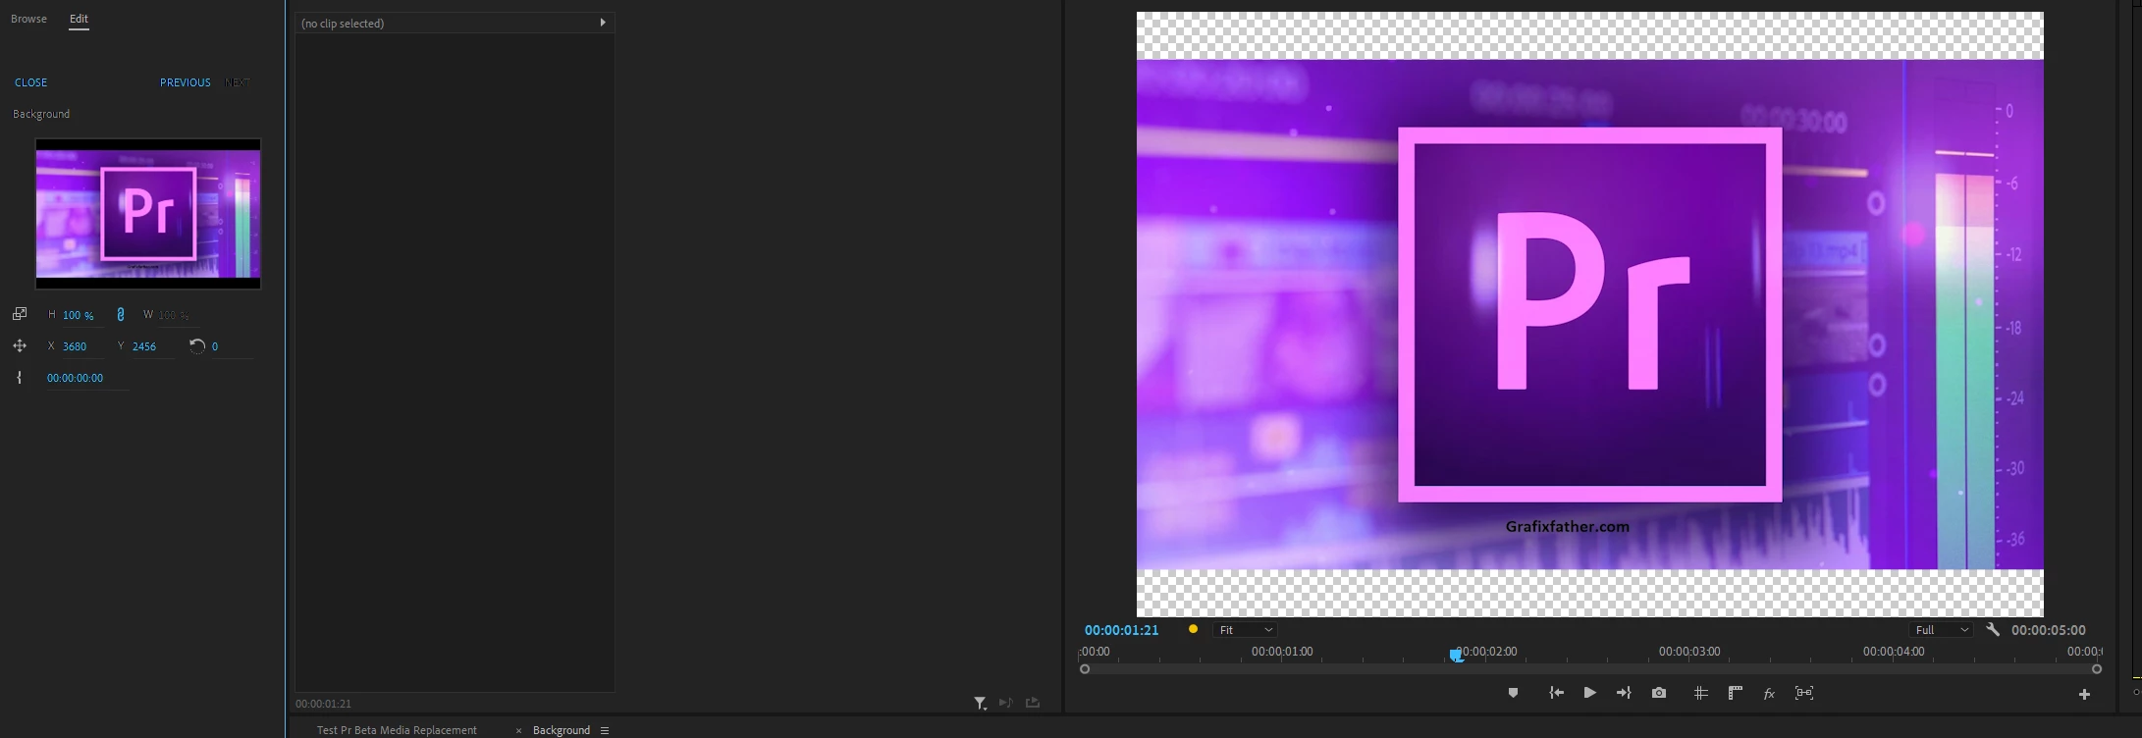Open the Button Editor plus icon
Screen dimensions: 2142x738
(2084, 694)
